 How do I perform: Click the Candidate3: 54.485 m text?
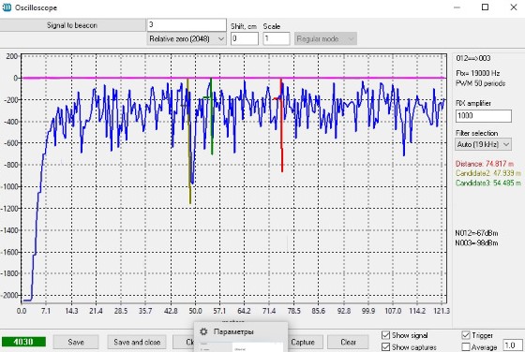tap(488, 183)
